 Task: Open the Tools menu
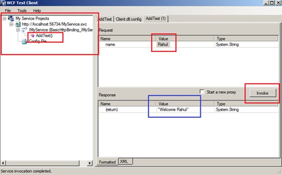[22, 10]
